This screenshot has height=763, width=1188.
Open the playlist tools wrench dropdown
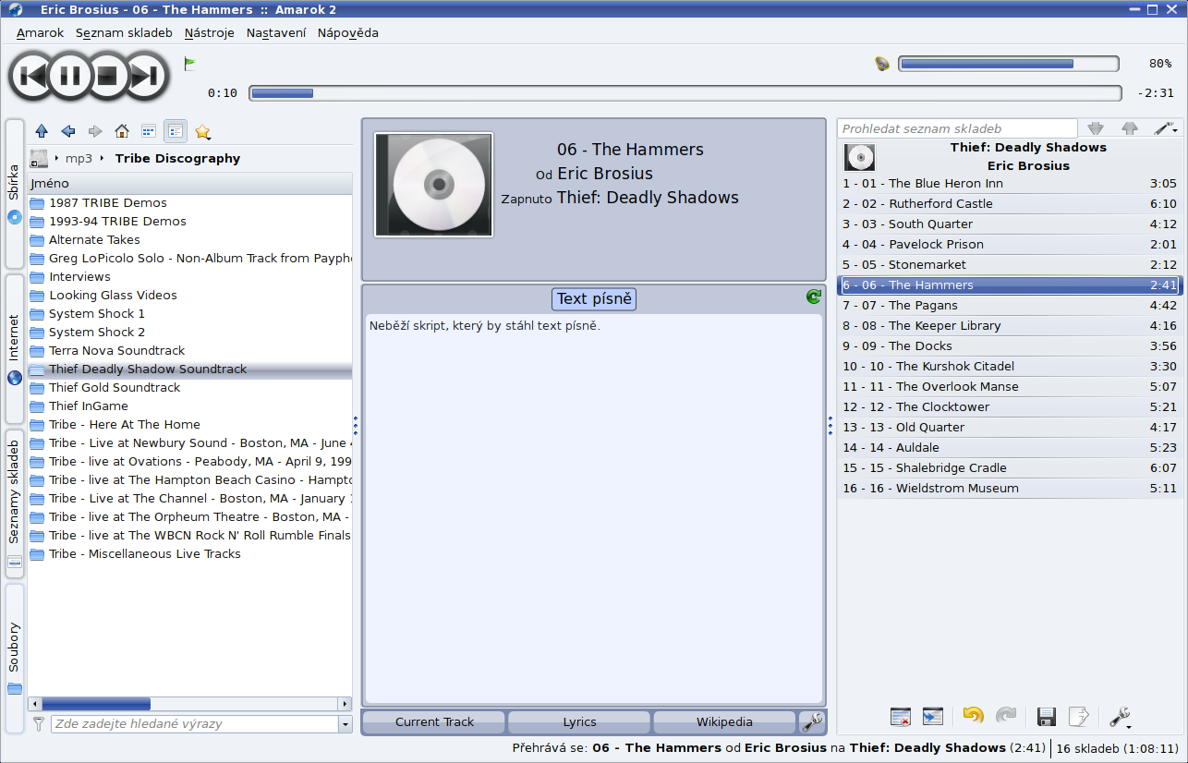click(x=1120, y=717)
